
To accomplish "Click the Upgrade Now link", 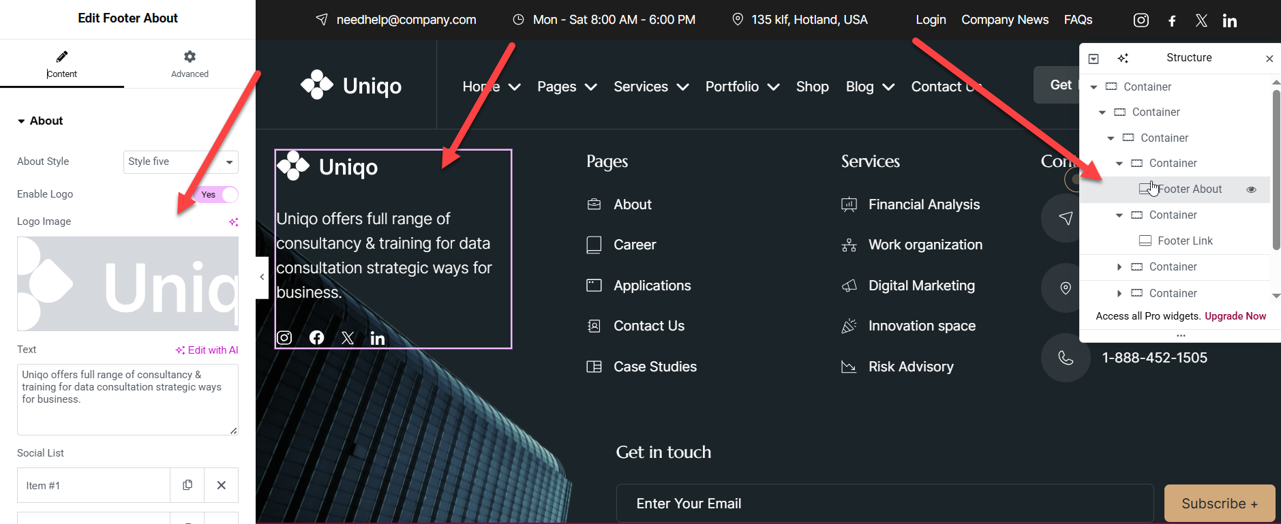I will coord(1235,316).
